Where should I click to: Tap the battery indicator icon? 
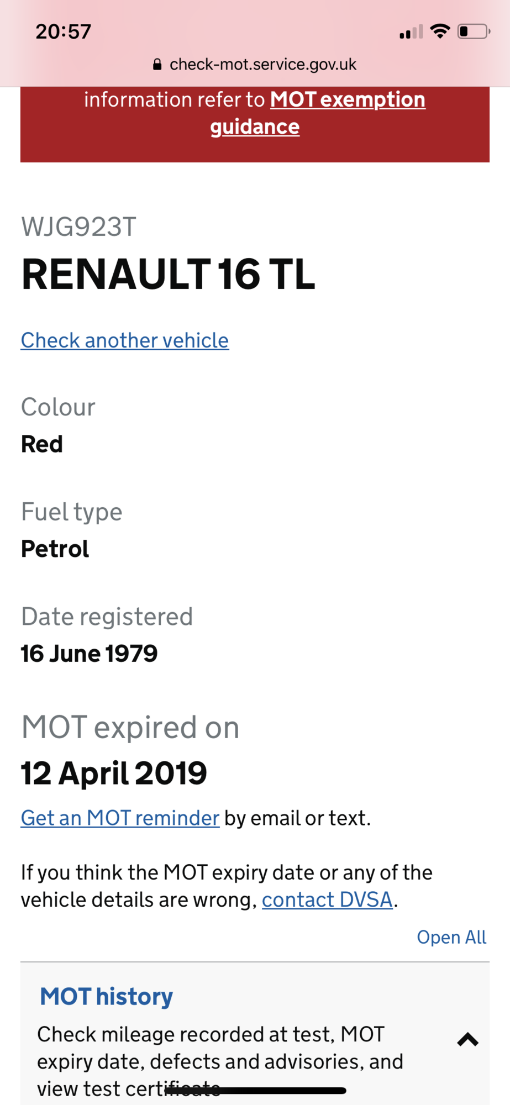(x=474, y=31)
